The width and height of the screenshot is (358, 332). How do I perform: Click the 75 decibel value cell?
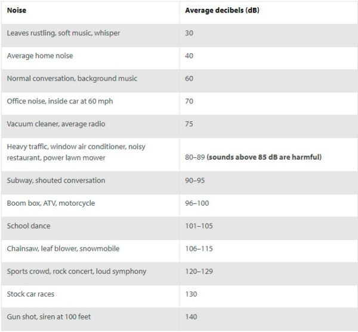point(189,124)
